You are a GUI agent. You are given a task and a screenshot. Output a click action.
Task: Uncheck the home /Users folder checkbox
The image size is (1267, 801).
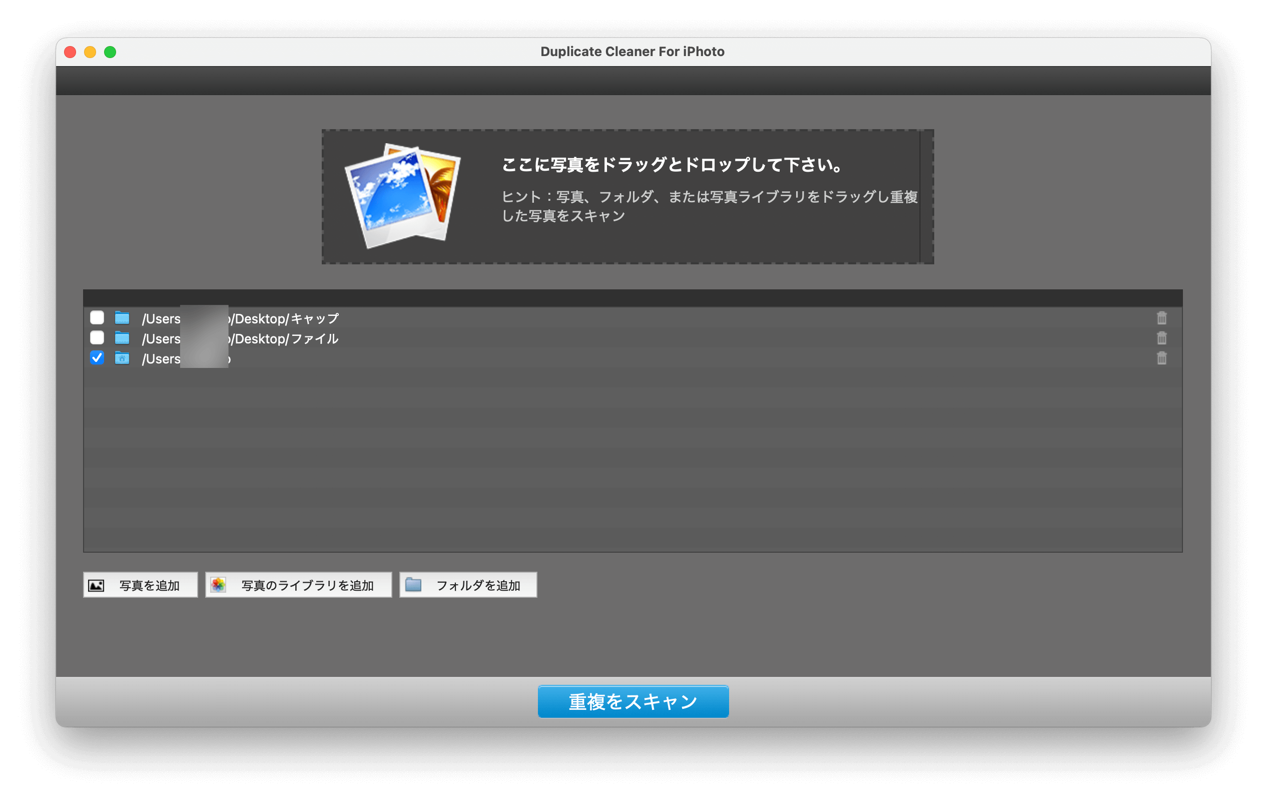[97, 358]
